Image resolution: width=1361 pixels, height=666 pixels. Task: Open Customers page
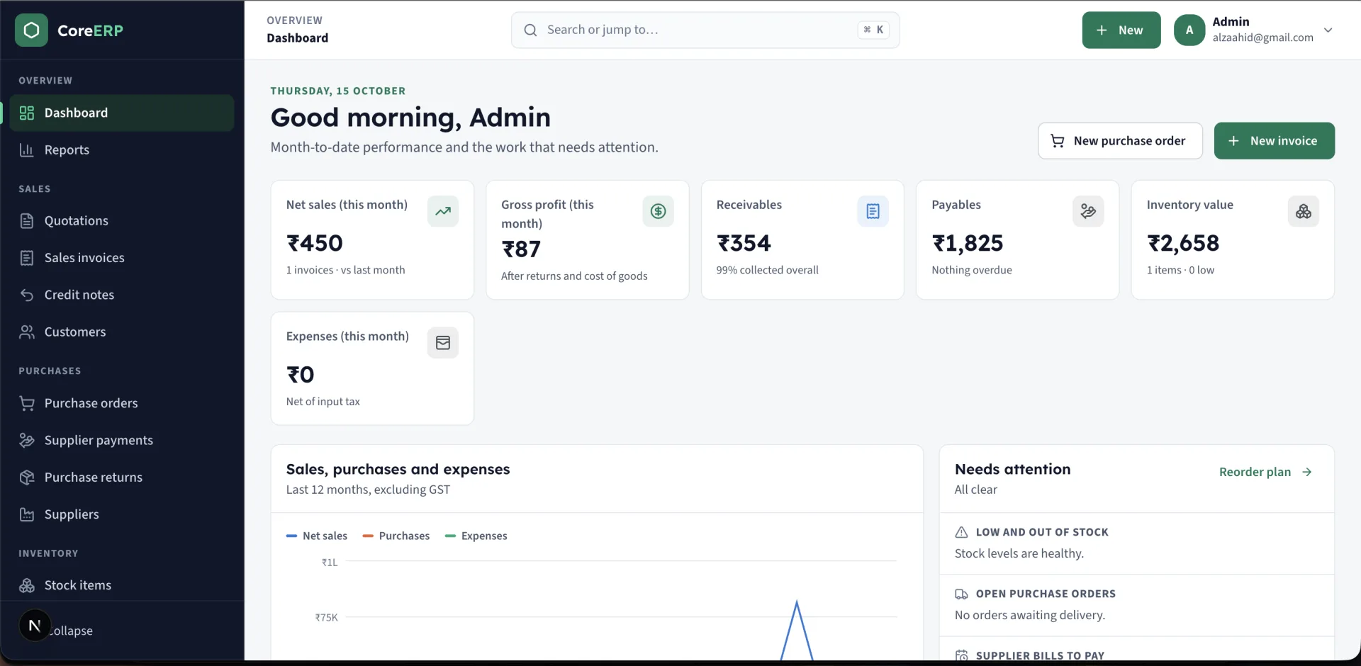tap(122, 332)
